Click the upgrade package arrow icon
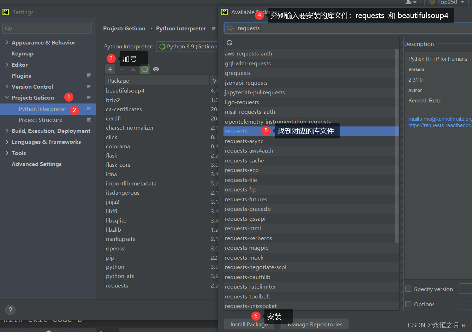 pyautogui.click(x=133, y=69)
